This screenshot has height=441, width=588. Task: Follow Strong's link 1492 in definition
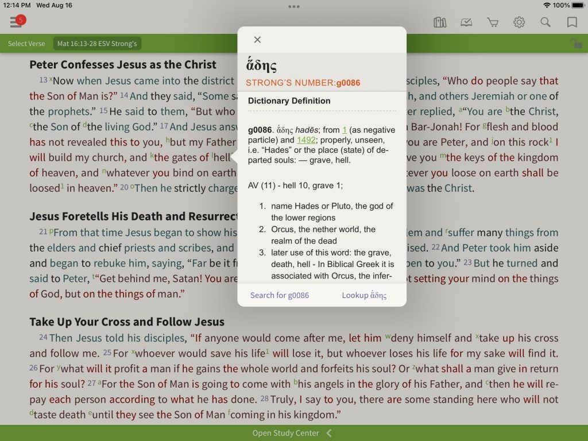(x=306, y=140)
